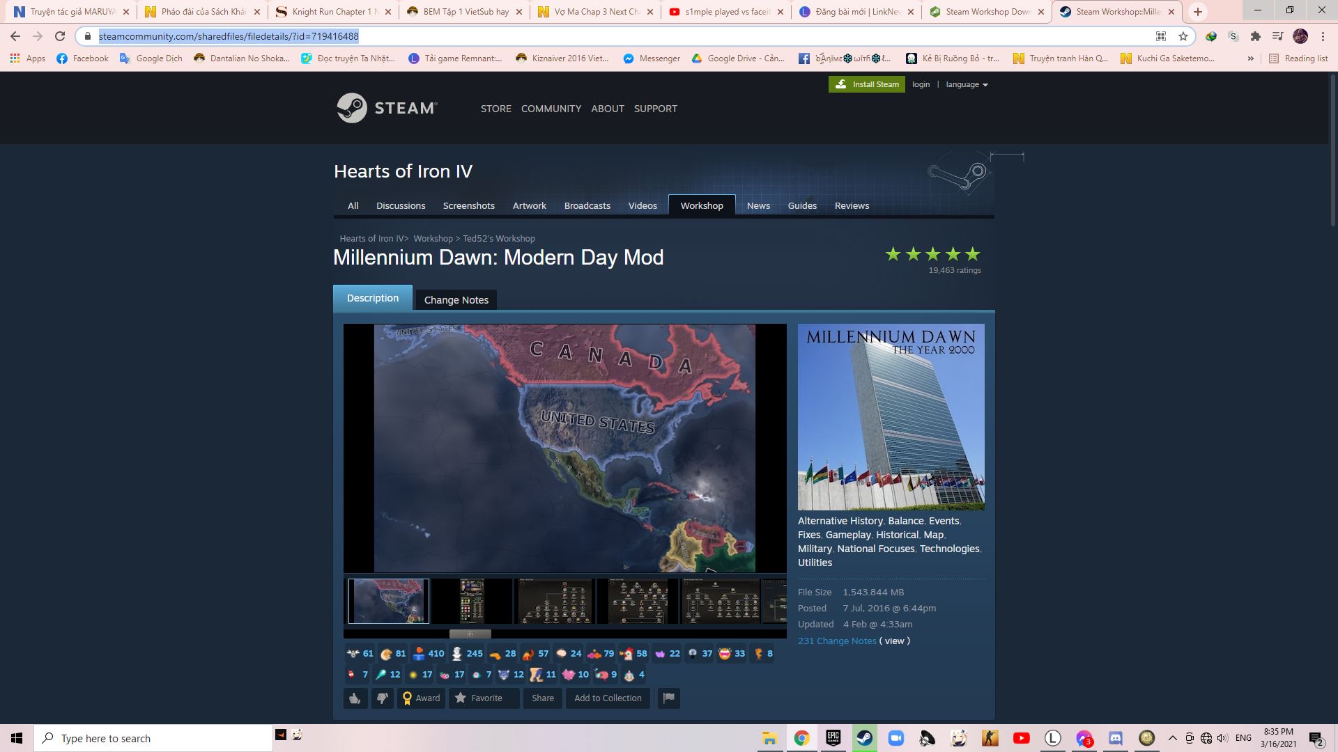The image size is (1338, 752).
Task: Click the Share icon under the screenshots
Action: (542, 698)
